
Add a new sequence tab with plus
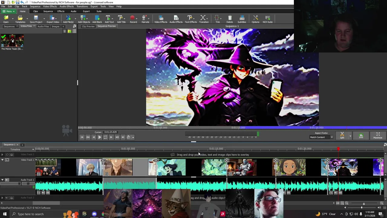click(x=22, y=145)
